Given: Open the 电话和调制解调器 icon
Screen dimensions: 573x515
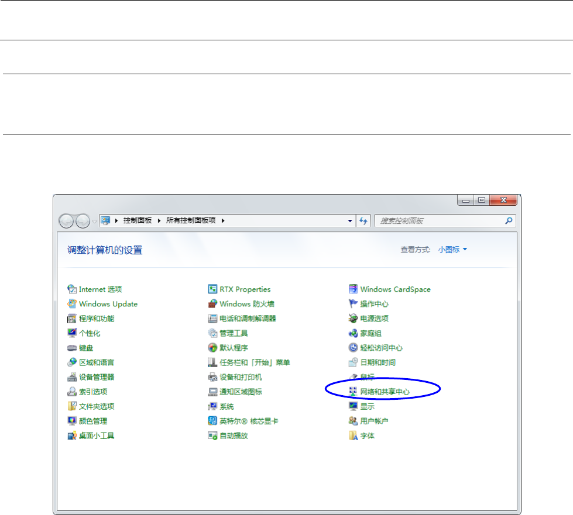Looking at the screenshot, I should point(212,318).
